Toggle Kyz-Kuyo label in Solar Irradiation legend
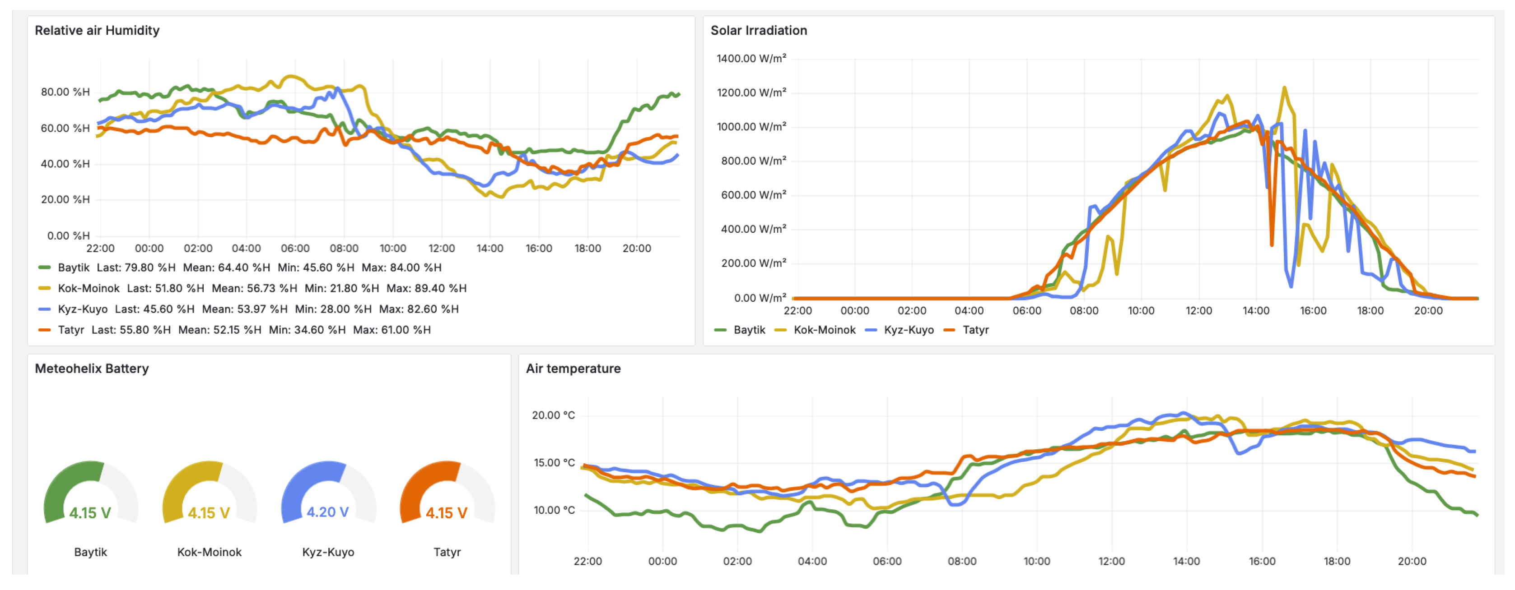The height and width of the screenshot is (590, 1515). point(909,330)
